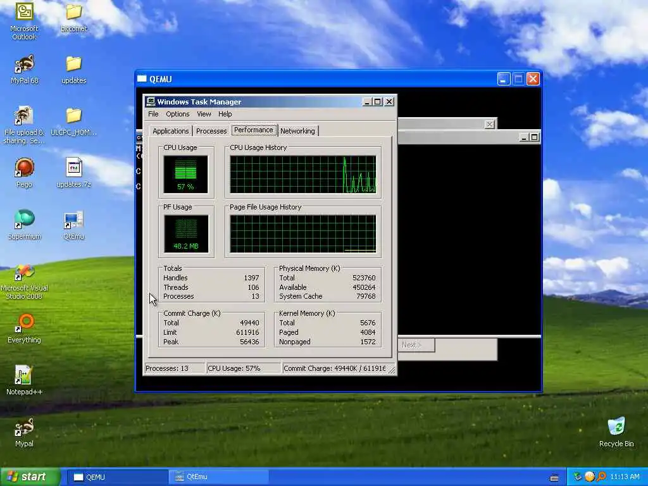Click the QEMU window title icon
Image resolution: width=648 pixels, height=486 pixels.
(142, 79)
